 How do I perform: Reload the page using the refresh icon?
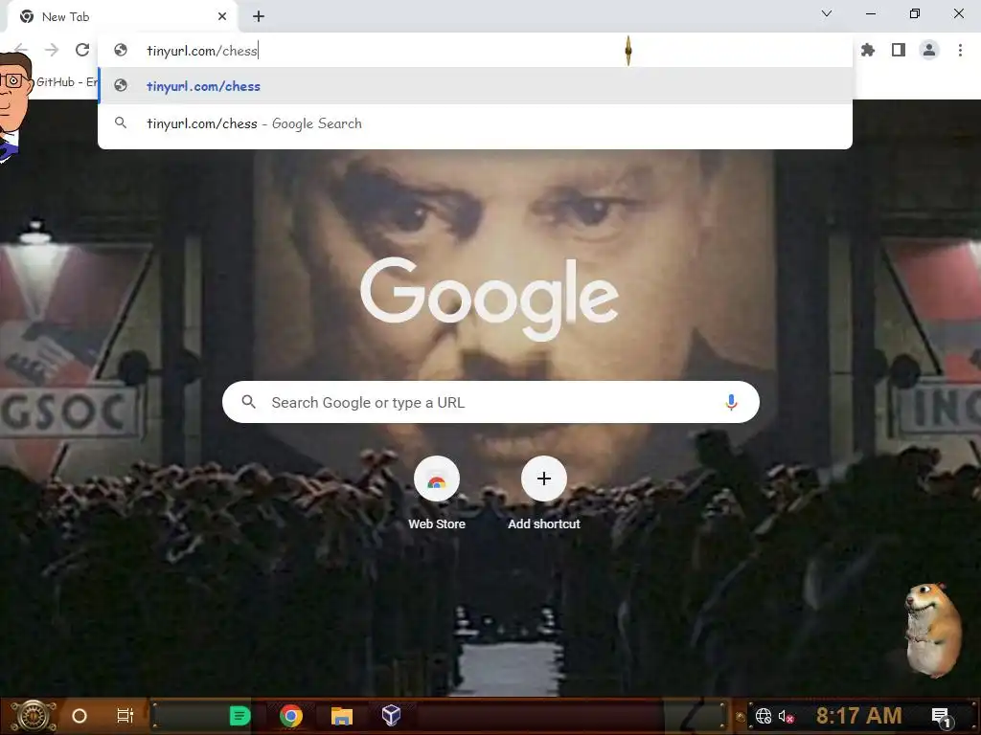(x=82, y=50)
